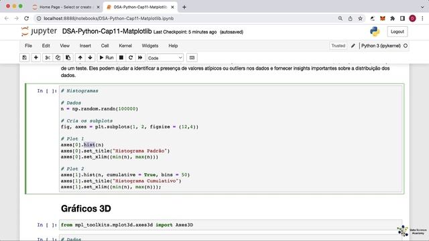Click the highlighted hist word in code
Image resolution: width=429 pixels, height=241 pixels.
(89, 145)
